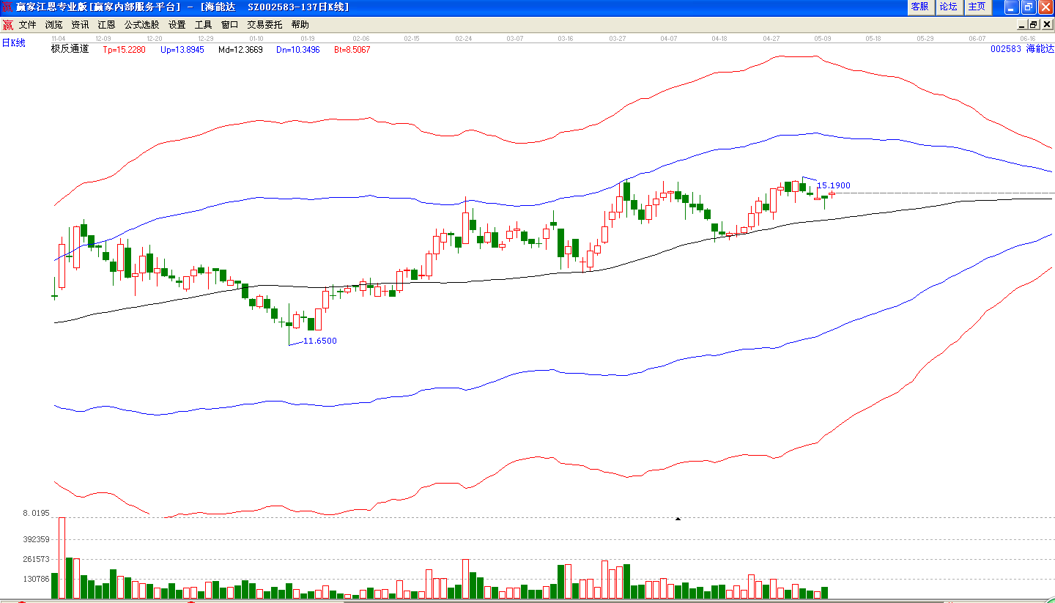The height and width of the screenshot is (603, 1055).
Task: Select the Md=12.3669 indicator value
Action: 240,50
